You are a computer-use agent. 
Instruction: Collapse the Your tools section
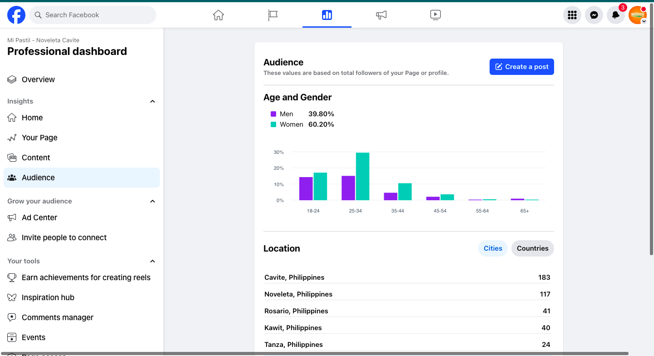(x=153, y=261)
